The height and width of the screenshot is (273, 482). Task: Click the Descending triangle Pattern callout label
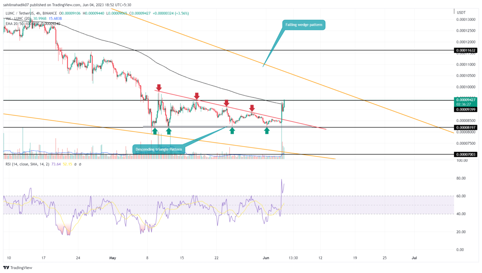tap(159, 149)
